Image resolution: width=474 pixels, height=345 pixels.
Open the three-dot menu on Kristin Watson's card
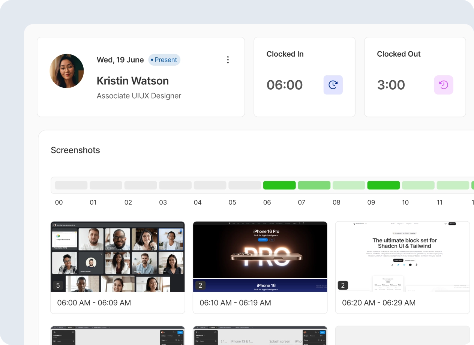click(x=228, y=60)
